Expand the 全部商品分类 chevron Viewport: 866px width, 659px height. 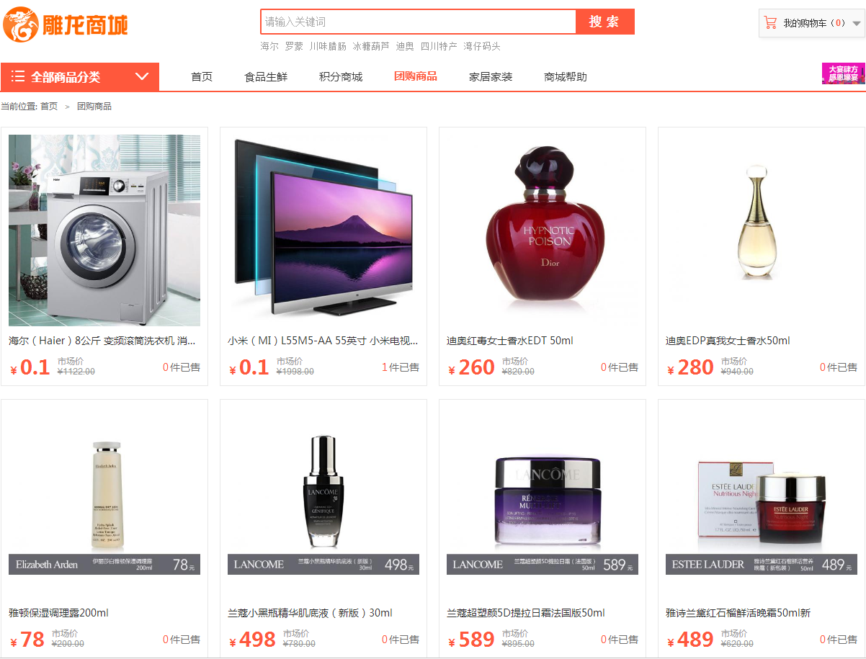point(142,76)
